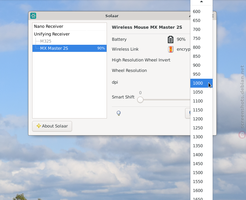This screenshot has height=200, width=246.
Task: Click the dpi setting label
Action: pyautogui.click(x=115, y=82)
